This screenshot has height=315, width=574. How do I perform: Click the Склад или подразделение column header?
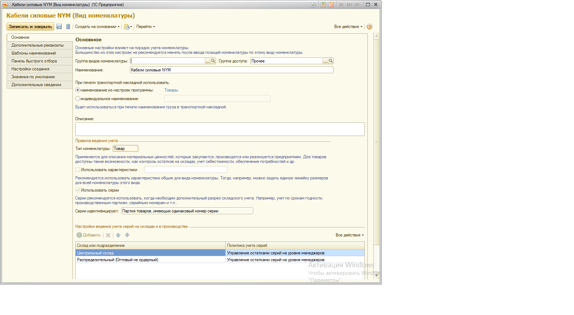150,245
